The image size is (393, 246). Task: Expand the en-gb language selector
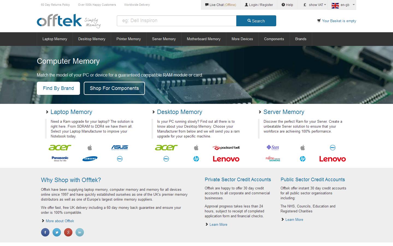(342, 5)
